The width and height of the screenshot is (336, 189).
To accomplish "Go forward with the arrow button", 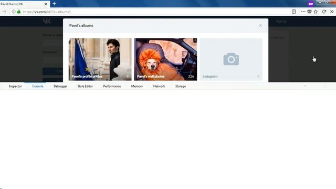I will (x=4, y=12).
